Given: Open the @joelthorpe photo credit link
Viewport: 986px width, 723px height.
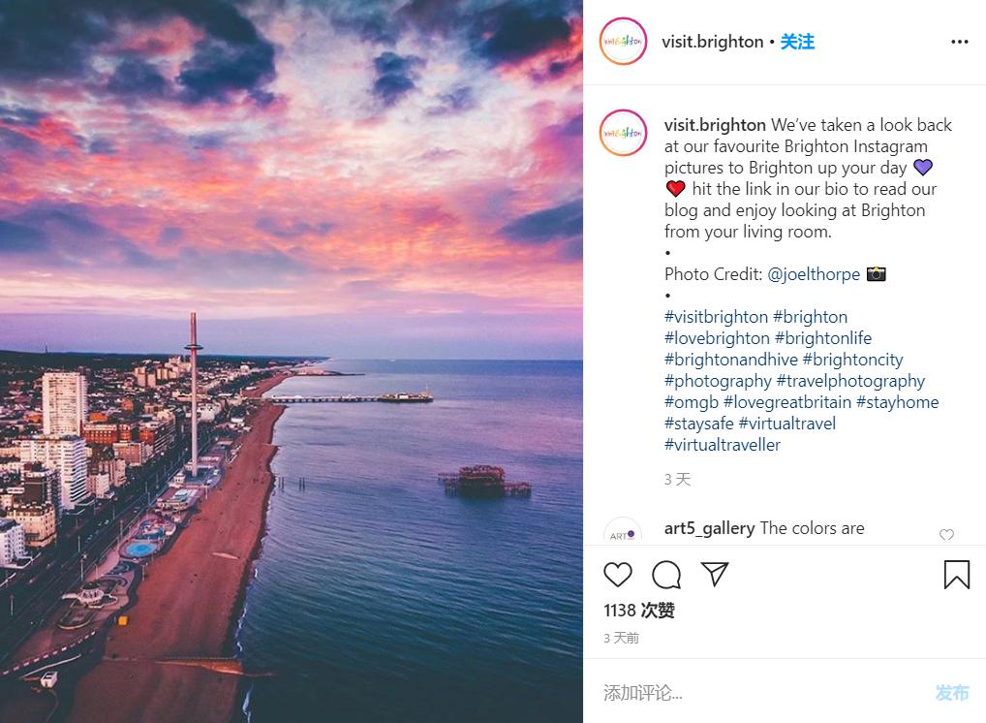Looking at the screenshot, I should (814, 274).
